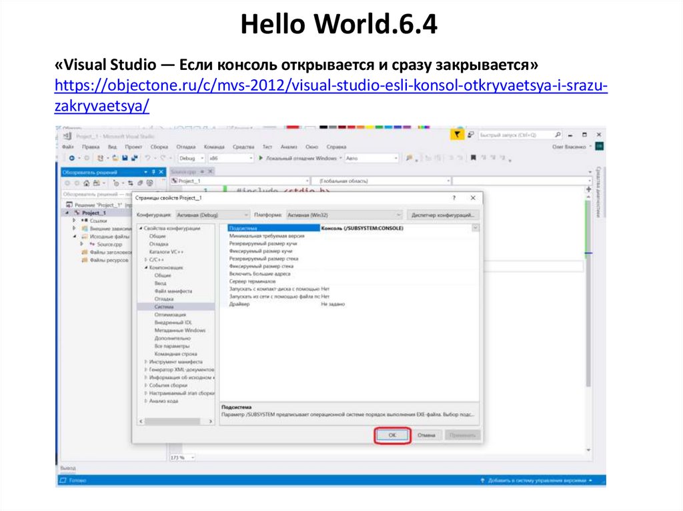The height and width of the screenshot is (511, 683).
Task: Collapse the Свойства конфигурации node
Action: 141,228
